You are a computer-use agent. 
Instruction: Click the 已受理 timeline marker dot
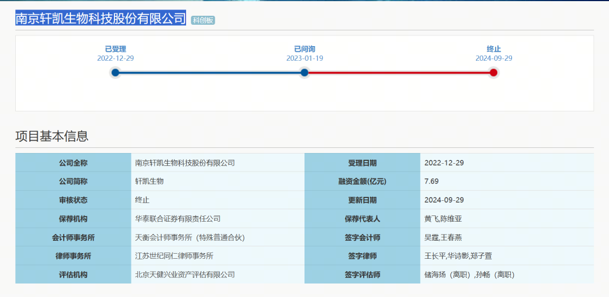pyautogui.click(x=115, y=73)
